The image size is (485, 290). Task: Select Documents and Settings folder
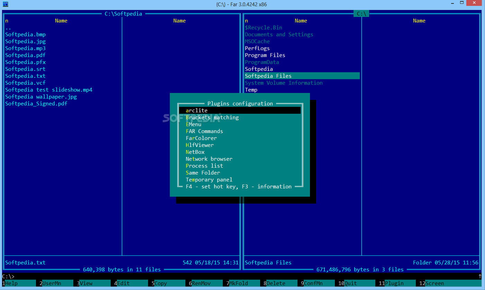click(x=279, y=34)
